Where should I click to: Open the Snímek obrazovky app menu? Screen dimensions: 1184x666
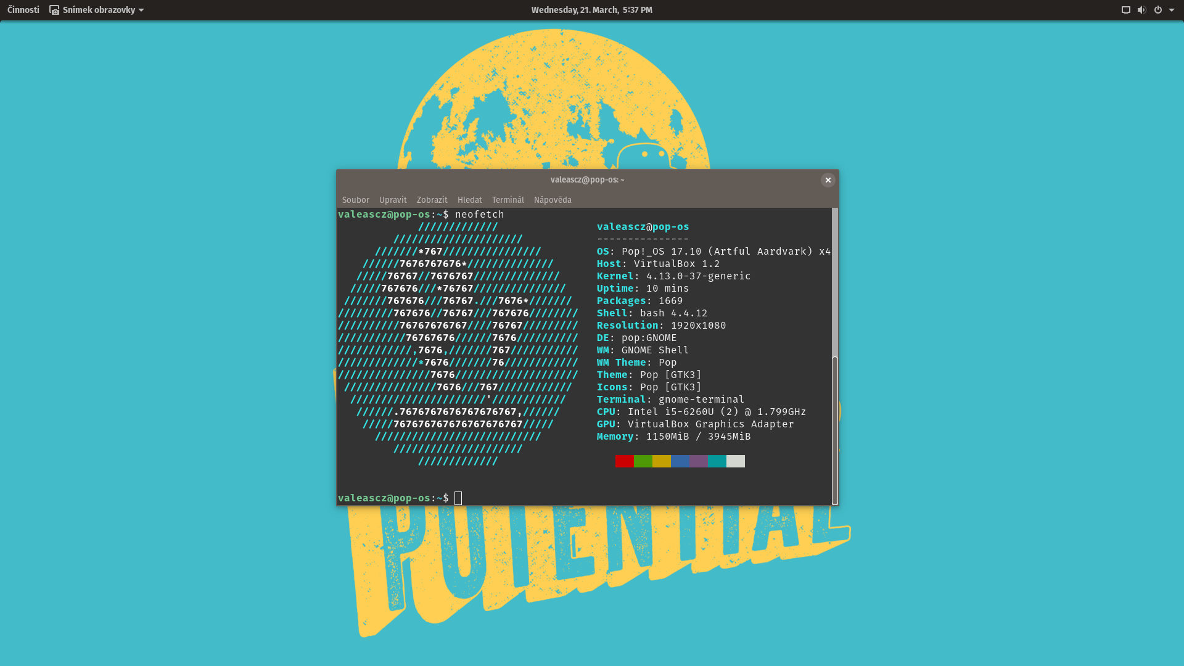(x=97, y=10)
